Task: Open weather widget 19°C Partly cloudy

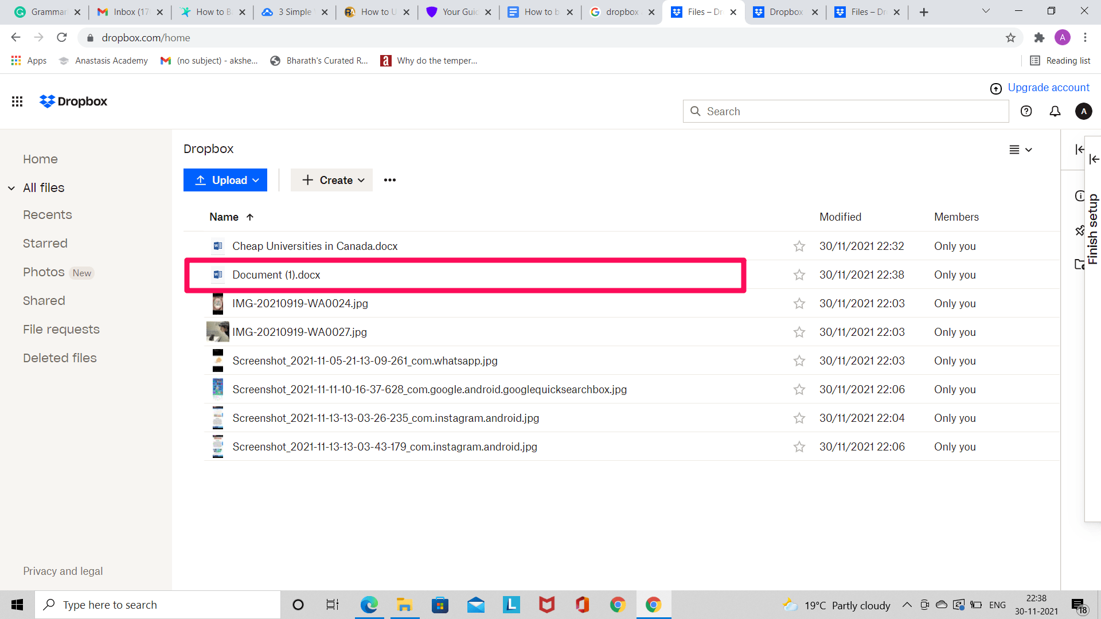Action: point(837,605)
